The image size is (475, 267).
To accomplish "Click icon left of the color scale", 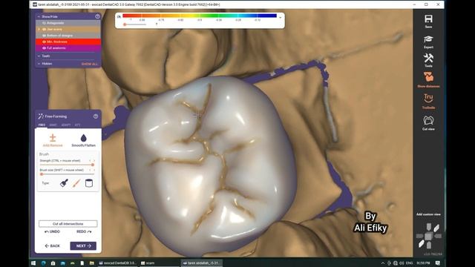I will pyautogui.click(x=119, y=16).
